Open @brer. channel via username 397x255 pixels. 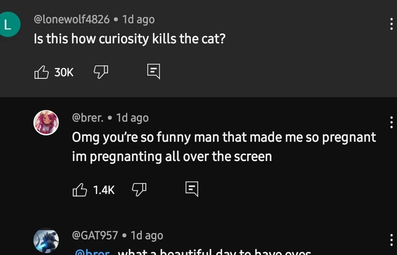(x=87, y=118)
